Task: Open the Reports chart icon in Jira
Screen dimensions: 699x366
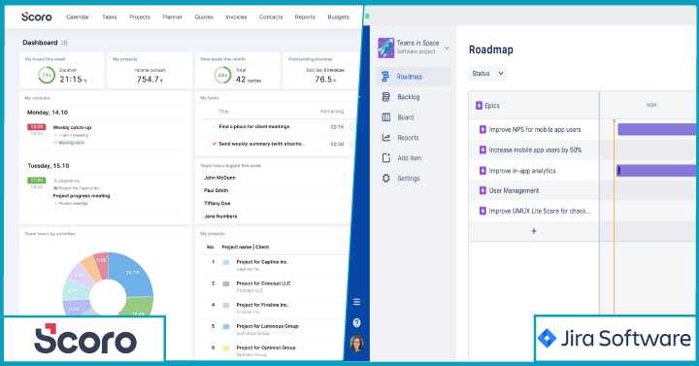Action: pos(386,138)
